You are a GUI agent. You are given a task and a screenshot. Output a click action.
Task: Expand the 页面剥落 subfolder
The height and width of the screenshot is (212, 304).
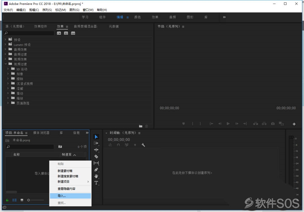pos(8,103)
